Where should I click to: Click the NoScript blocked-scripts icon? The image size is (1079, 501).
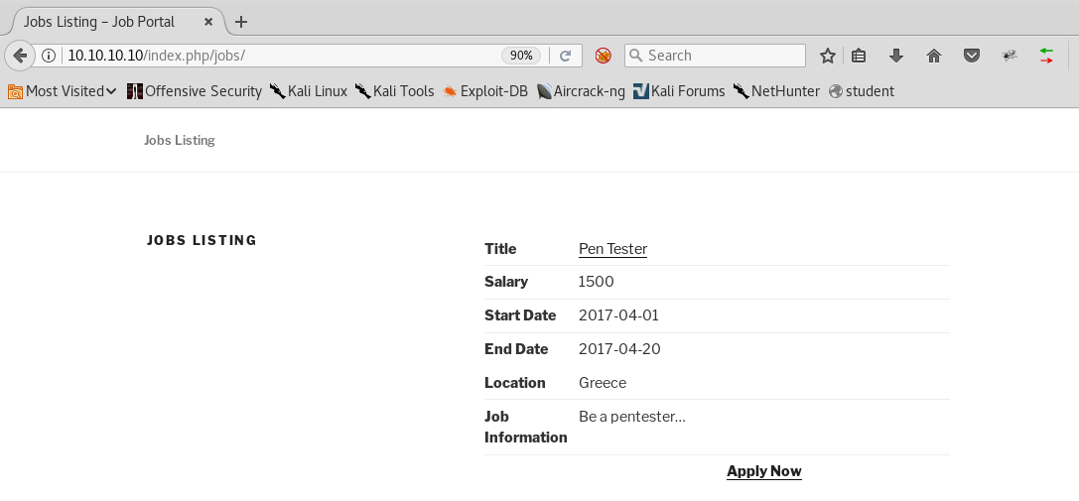(603, 56)
